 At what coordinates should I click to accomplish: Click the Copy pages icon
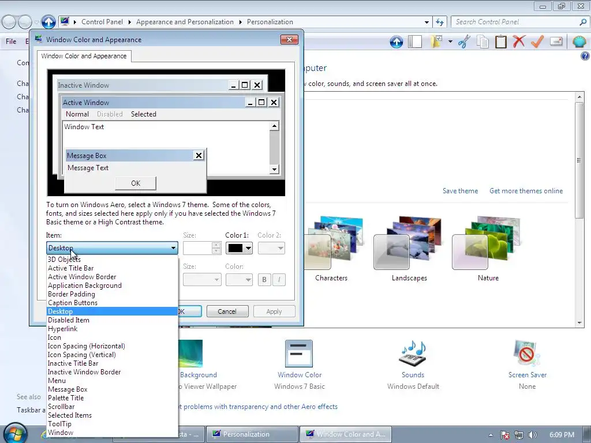pyautogui.click(x=482, y=42)
